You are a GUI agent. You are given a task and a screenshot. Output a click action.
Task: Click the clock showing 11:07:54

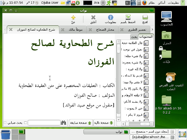(x=15, y=3)
